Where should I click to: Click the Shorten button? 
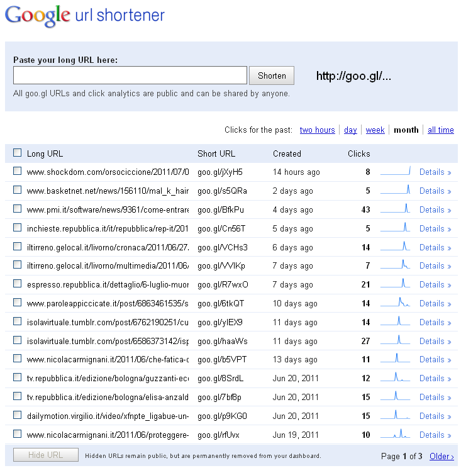point(272,75)
